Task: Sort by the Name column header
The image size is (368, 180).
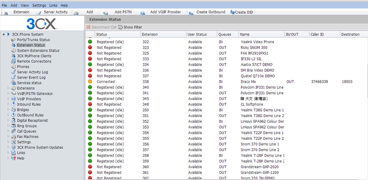Action: click(x=262, y=34)
